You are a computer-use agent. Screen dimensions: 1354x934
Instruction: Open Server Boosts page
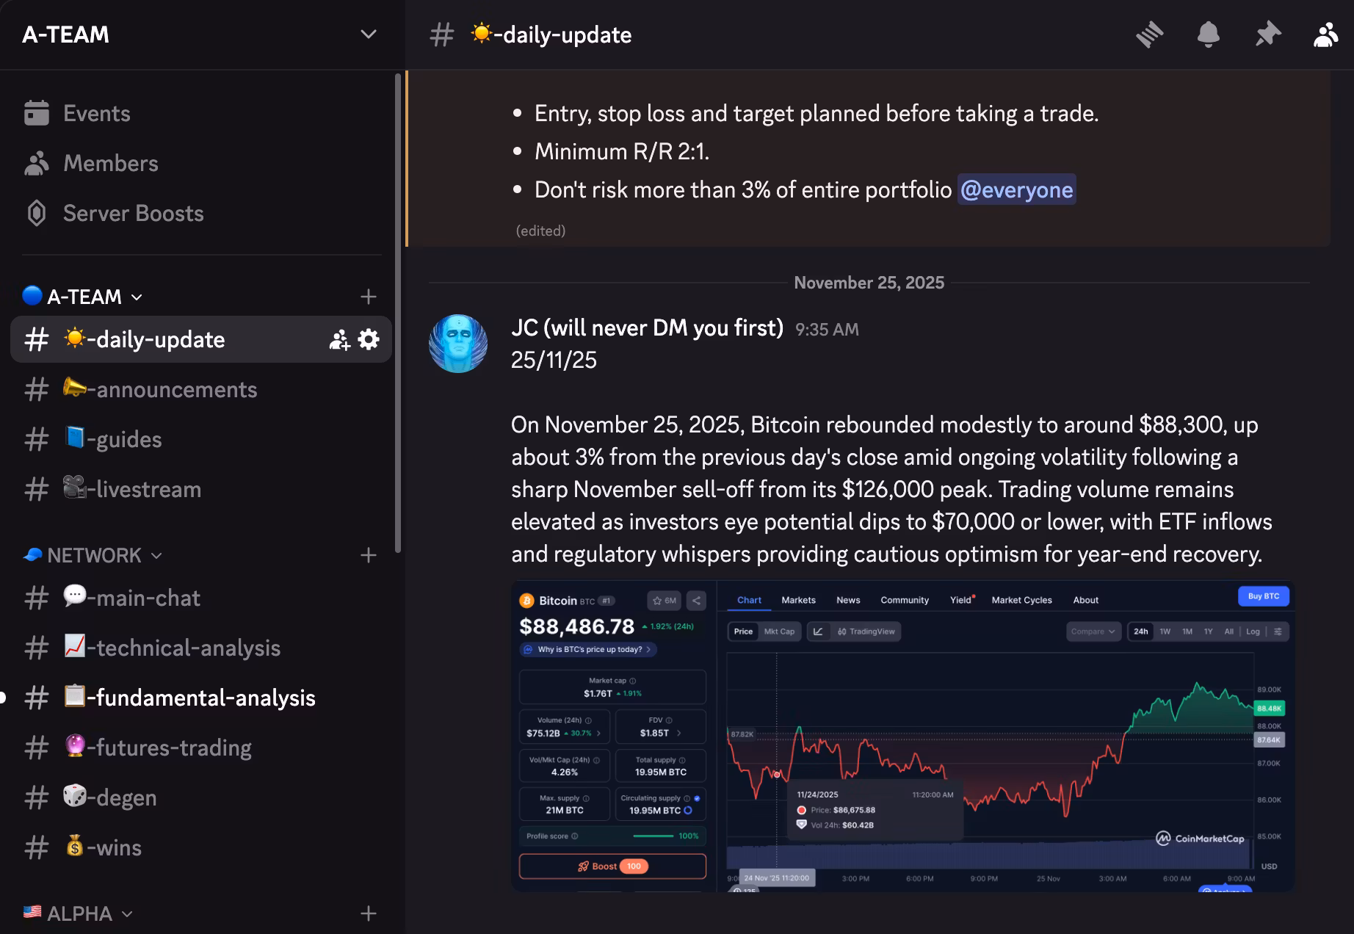(x=133, y=214)
